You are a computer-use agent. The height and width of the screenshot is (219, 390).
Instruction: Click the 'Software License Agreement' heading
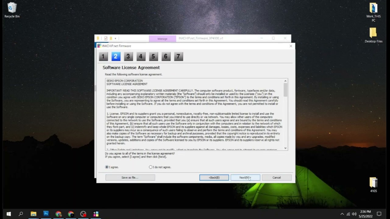point(131,68)
